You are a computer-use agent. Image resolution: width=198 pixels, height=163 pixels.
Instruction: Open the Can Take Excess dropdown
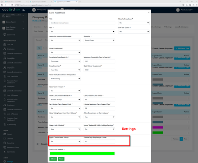[134, 32]
